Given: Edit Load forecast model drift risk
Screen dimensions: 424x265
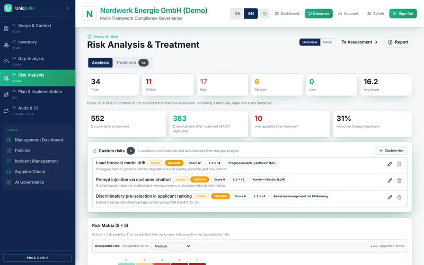Looking at the screenshot, I should 390,164.
